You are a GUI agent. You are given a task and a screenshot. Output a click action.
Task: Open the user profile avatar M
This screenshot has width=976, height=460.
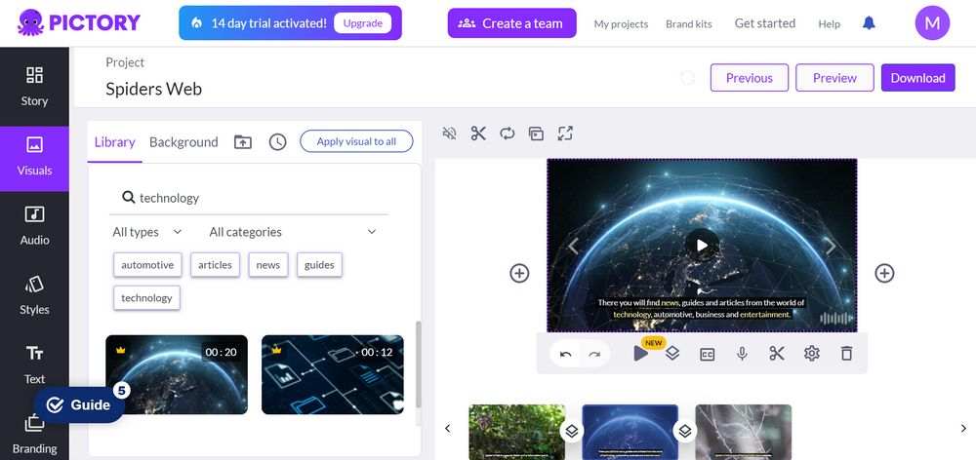932,23
